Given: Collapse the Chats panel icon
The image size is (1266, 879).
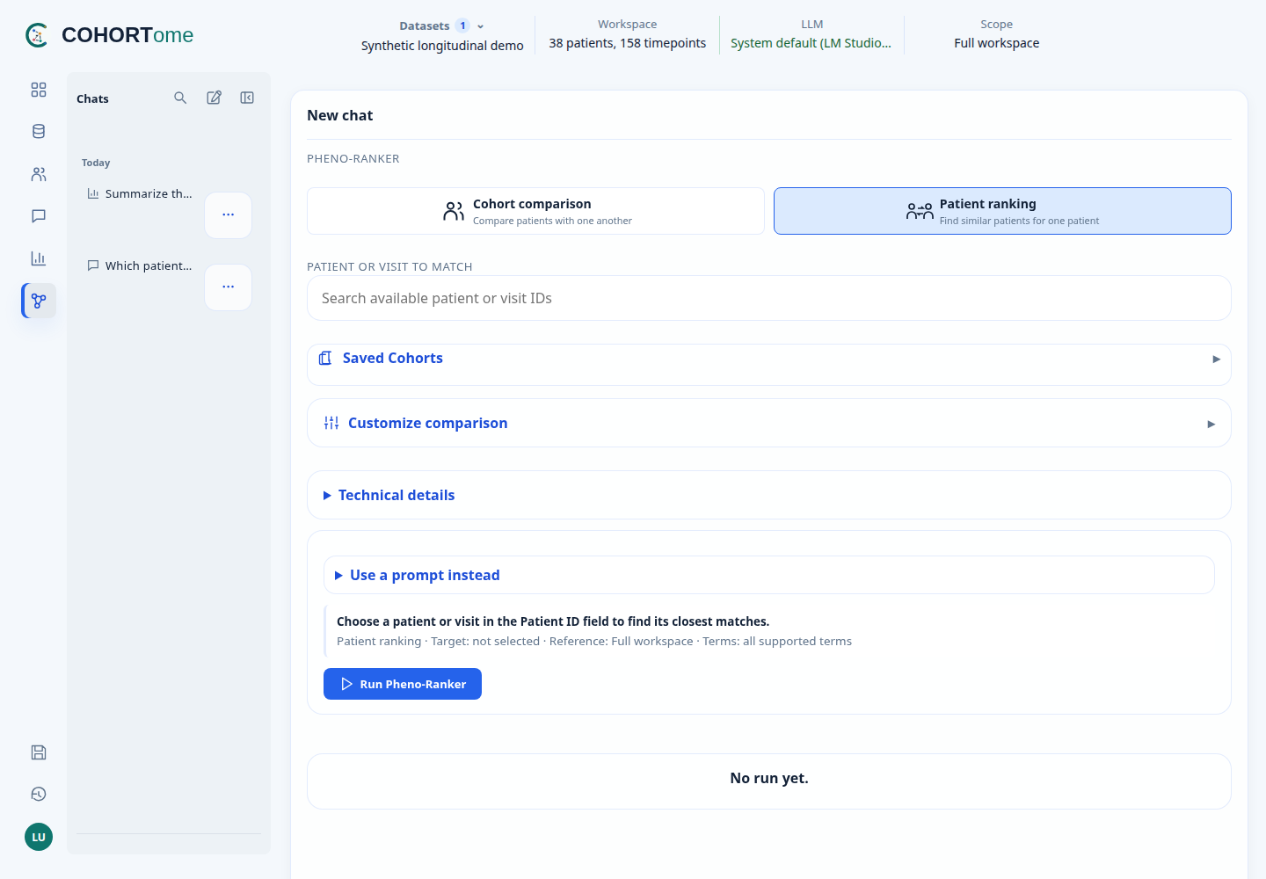Looking at the screenshot, I should point(247,98).
